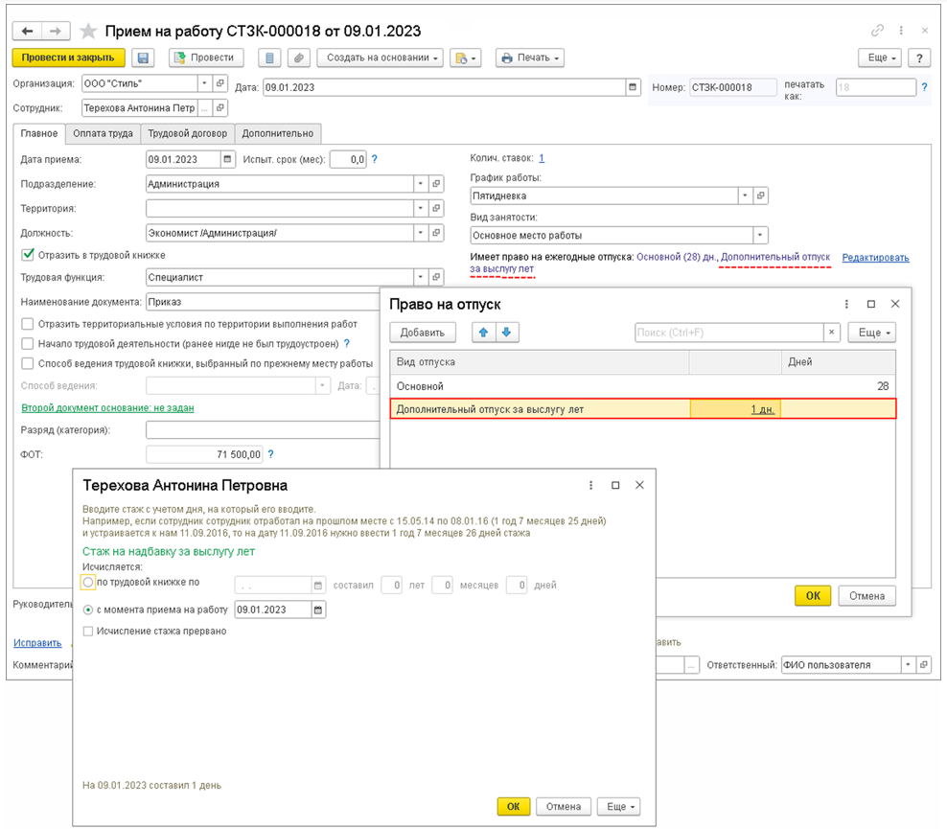Image resolution: width=947 pixels, height=829 pixels.
Task: Navigate back with the left arrow
Action: pos(29,32)
